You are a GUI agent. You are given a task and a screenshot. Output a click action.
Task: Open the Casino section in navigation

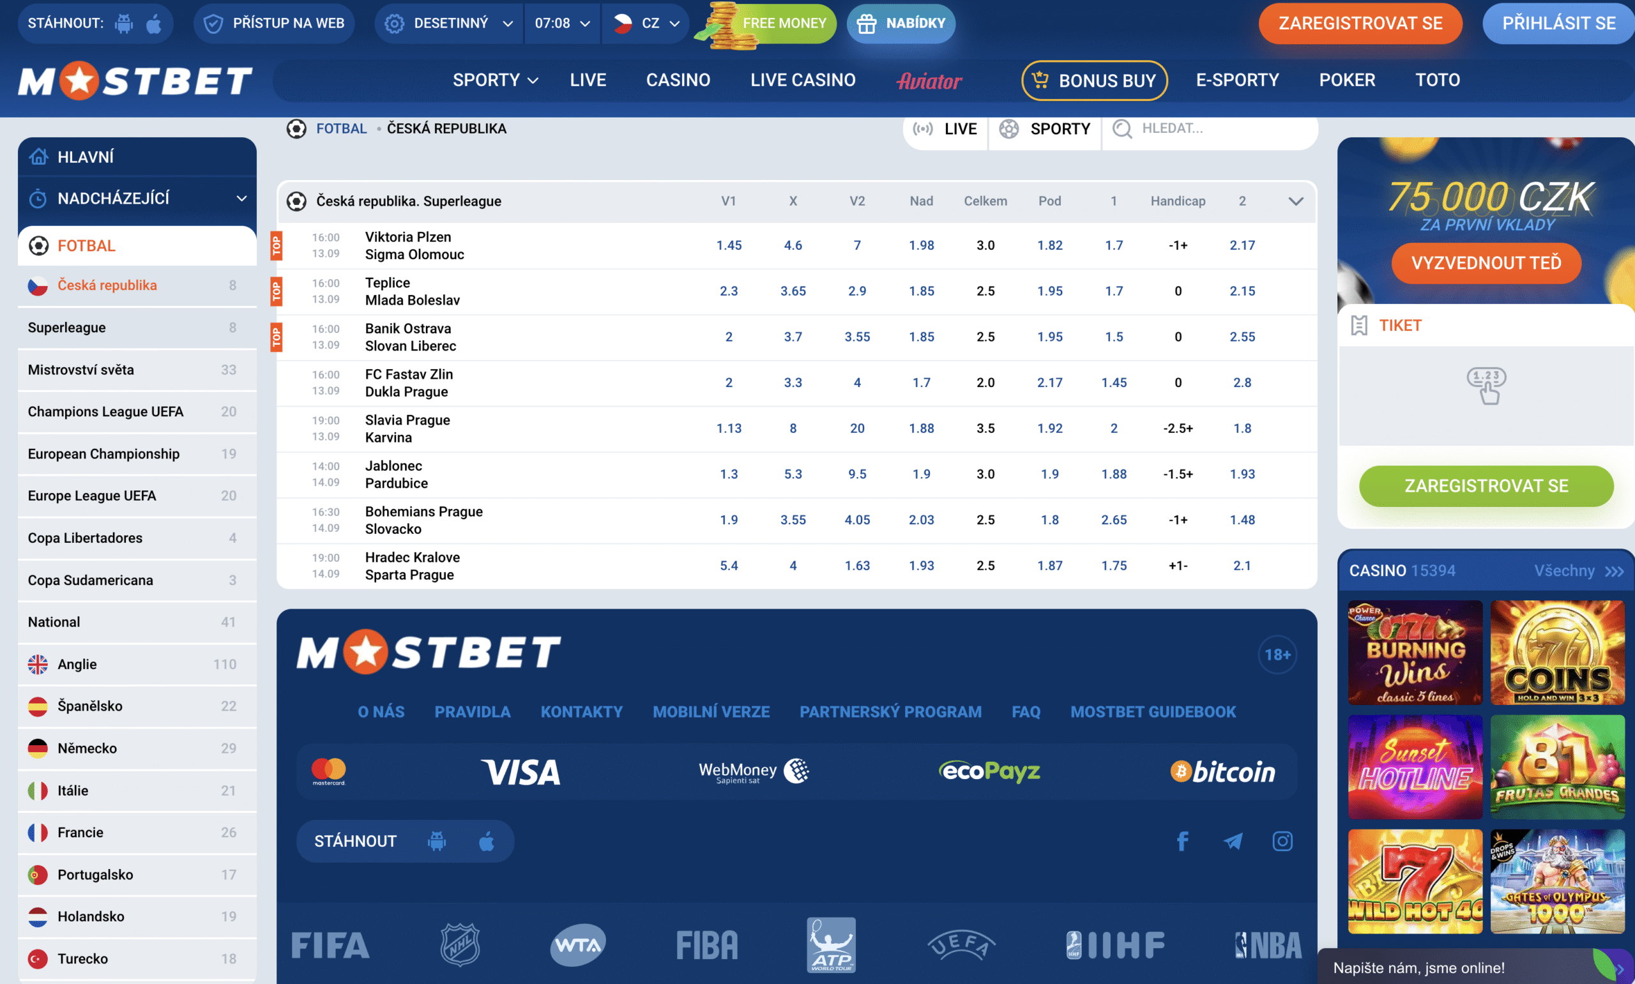678,80
